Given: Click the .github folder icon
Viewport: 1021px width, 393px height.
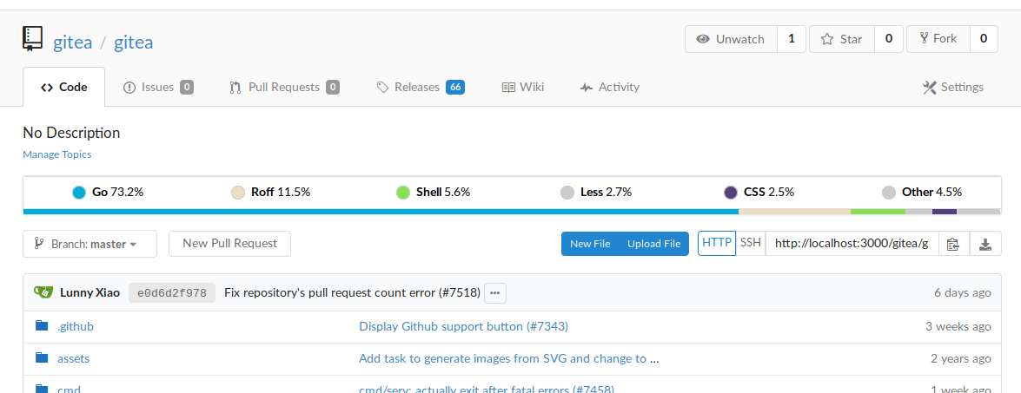Looking at the screenshot, I should pyautogui.click(x=43, y=325).
